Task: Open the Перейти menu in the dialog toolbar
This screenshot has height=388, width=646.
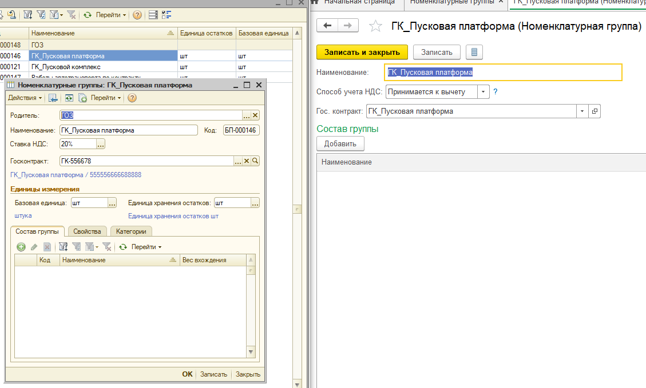Action: click(106, 98)
